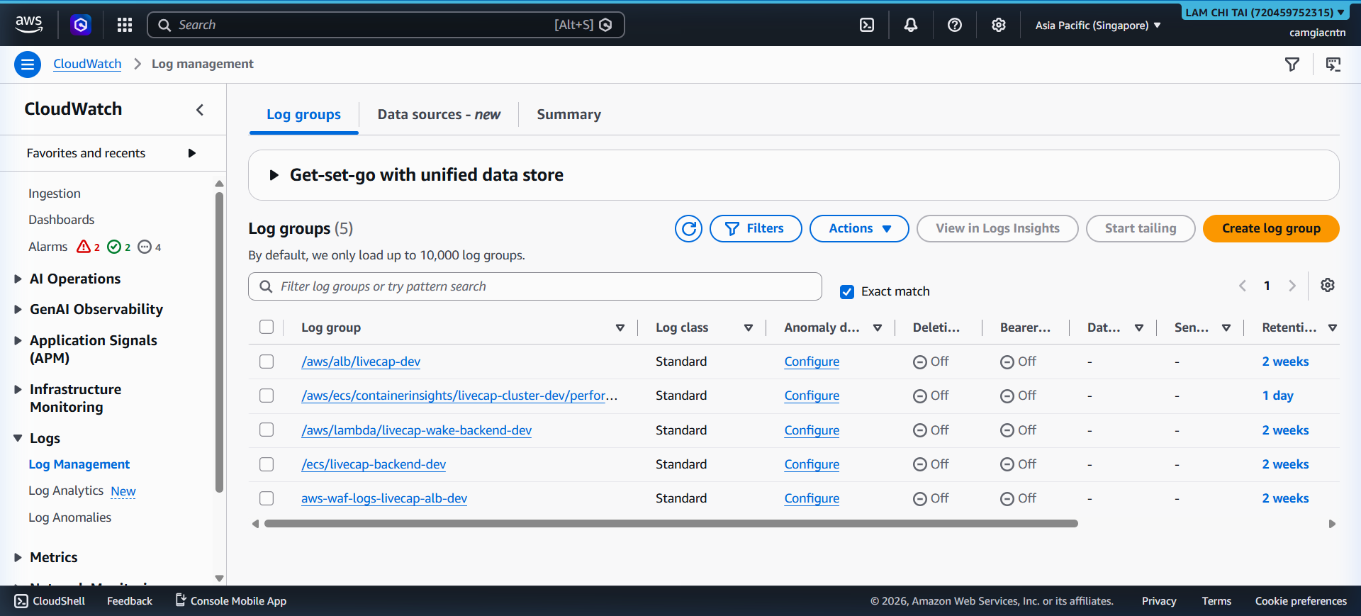
Task: Click Create log group button
Action: [1271, 228]
